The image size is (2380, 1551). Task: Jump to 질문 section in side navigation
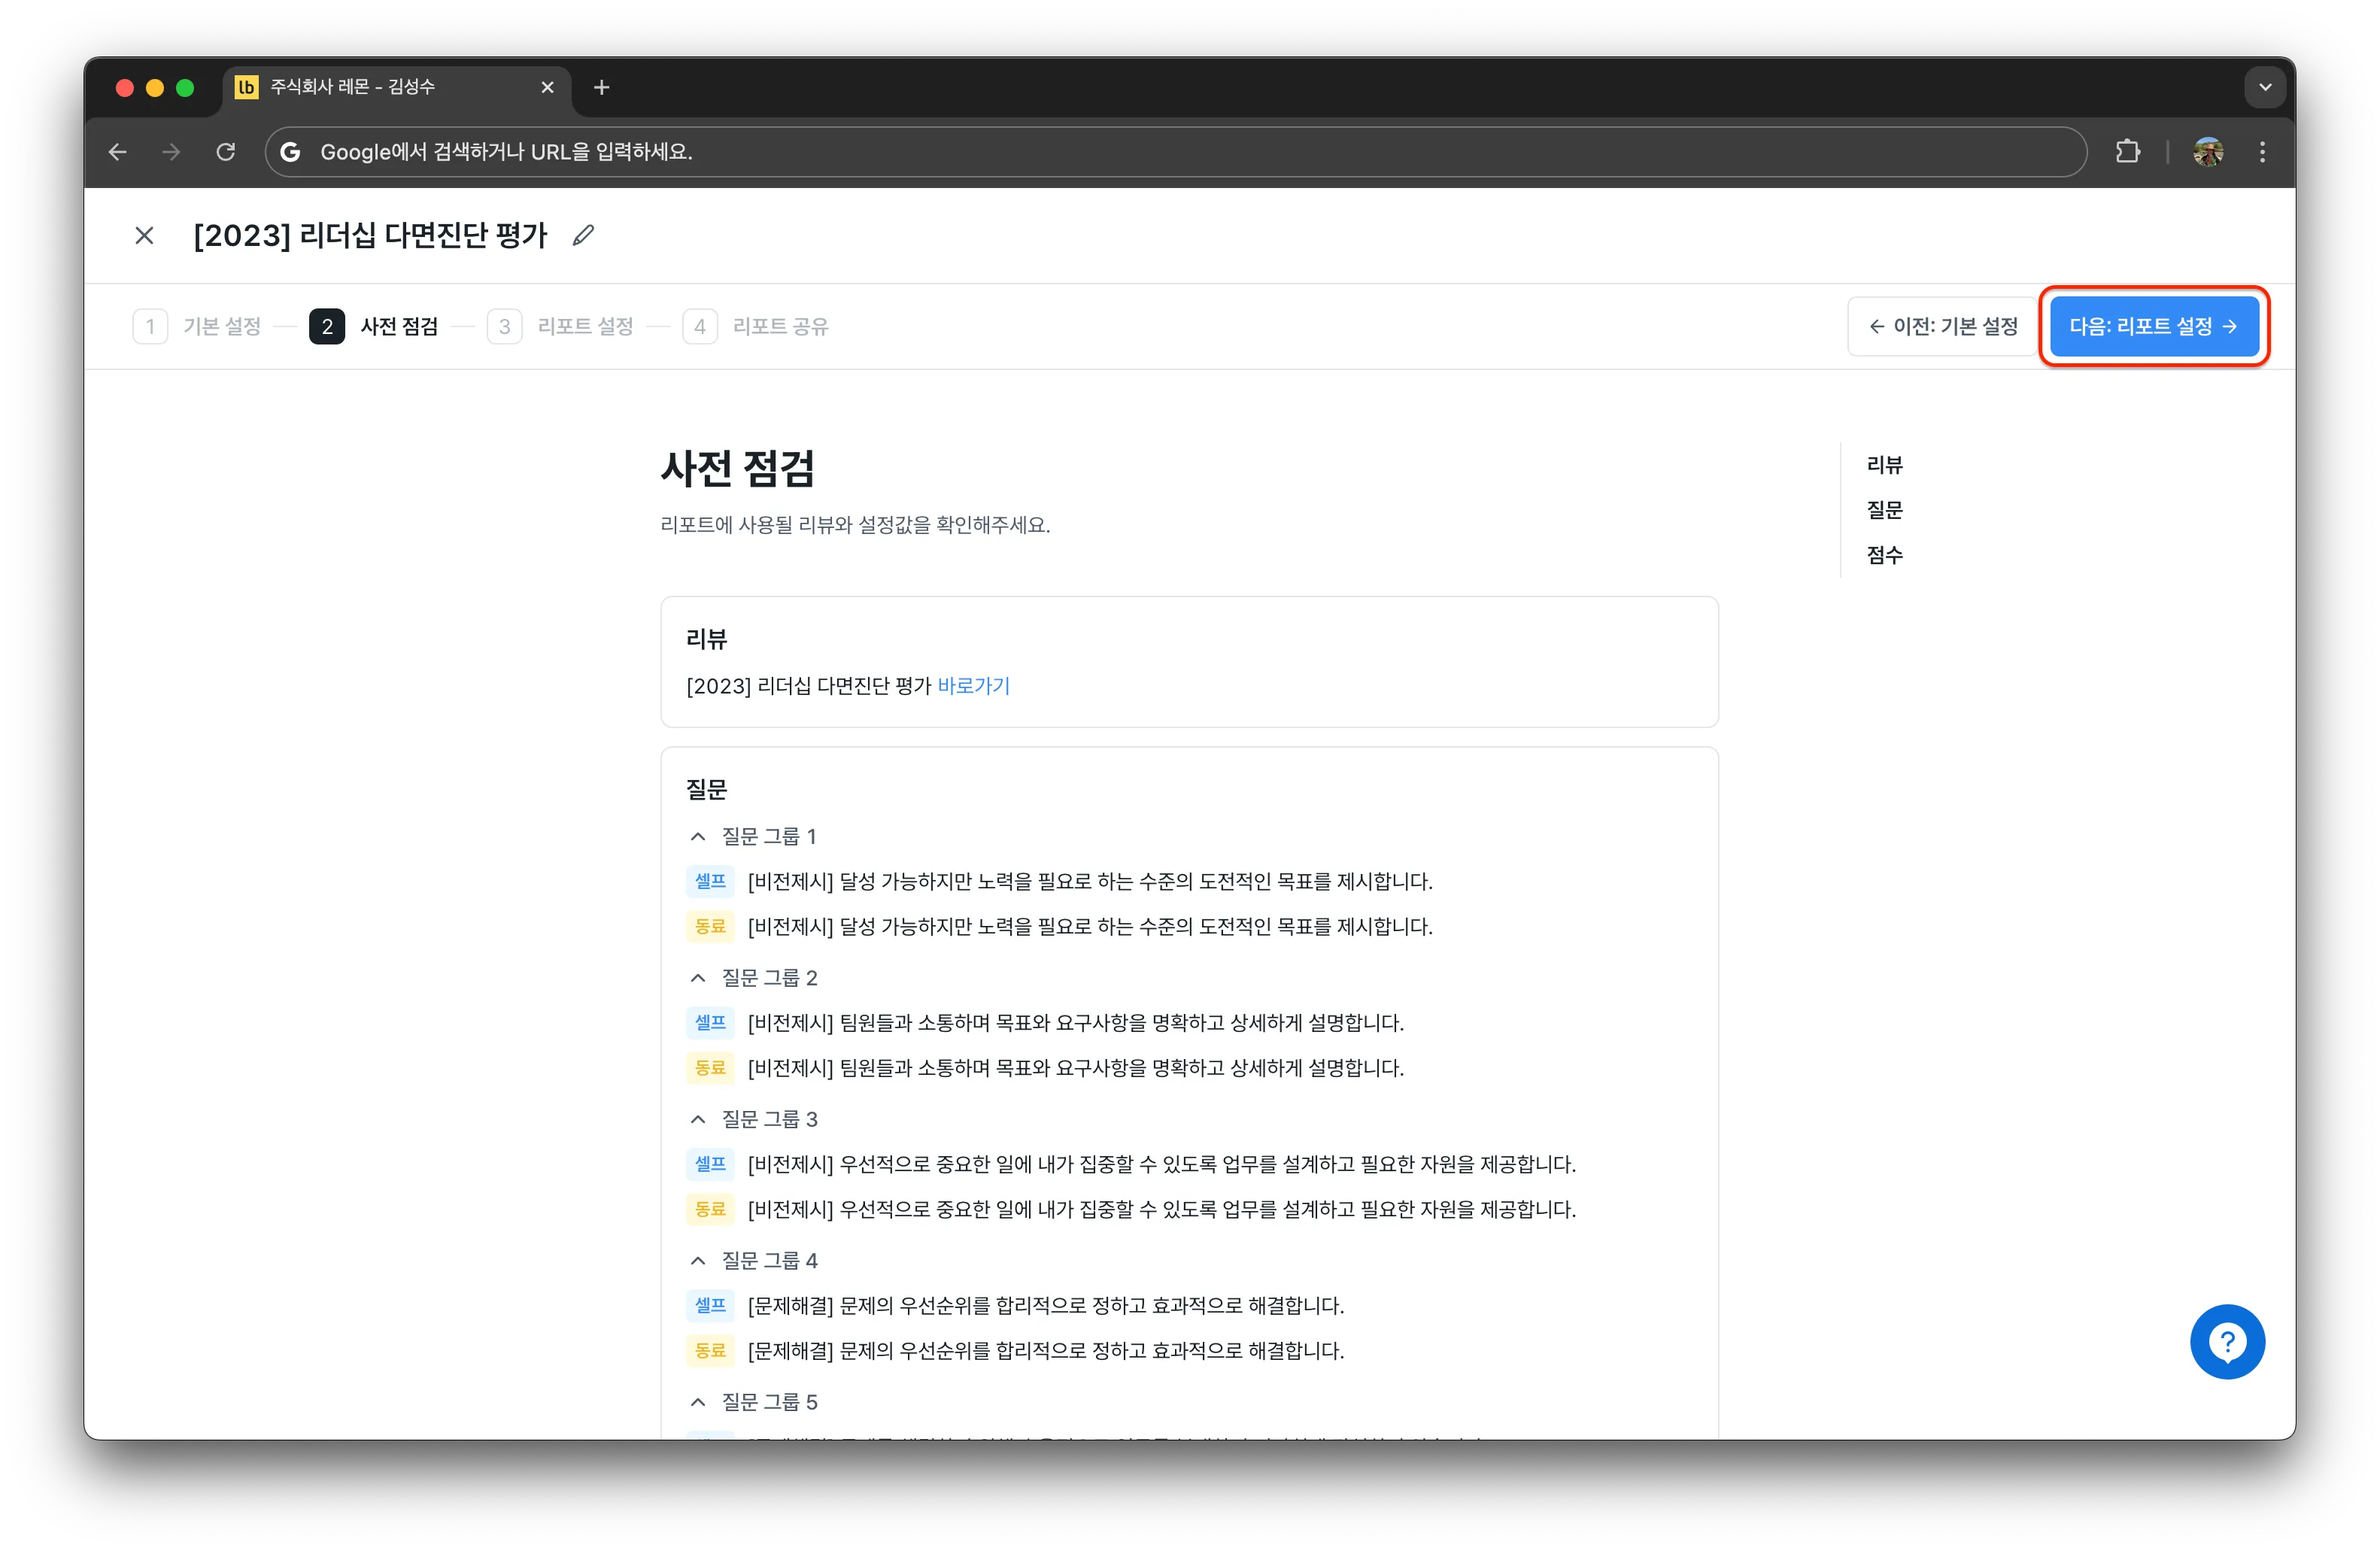point(1884,510)
